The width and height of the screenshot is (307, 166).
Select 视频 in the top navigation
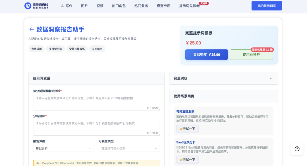[x=100, y=6]
